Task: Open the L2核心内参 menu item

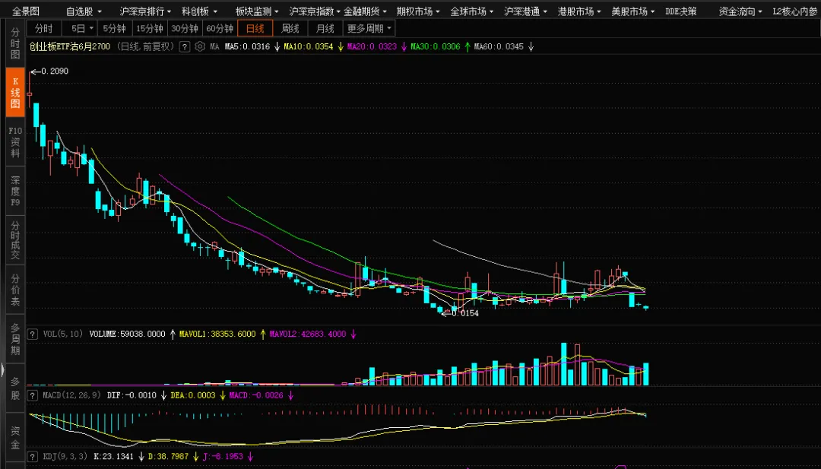Action: click(797, 11)
